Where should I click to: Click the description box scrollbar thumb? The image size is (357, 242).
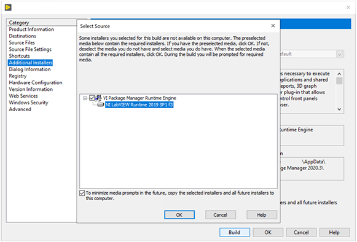339,81
